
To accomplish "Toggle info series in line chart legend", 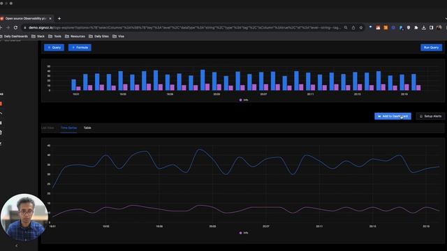I will pos(244,233).
